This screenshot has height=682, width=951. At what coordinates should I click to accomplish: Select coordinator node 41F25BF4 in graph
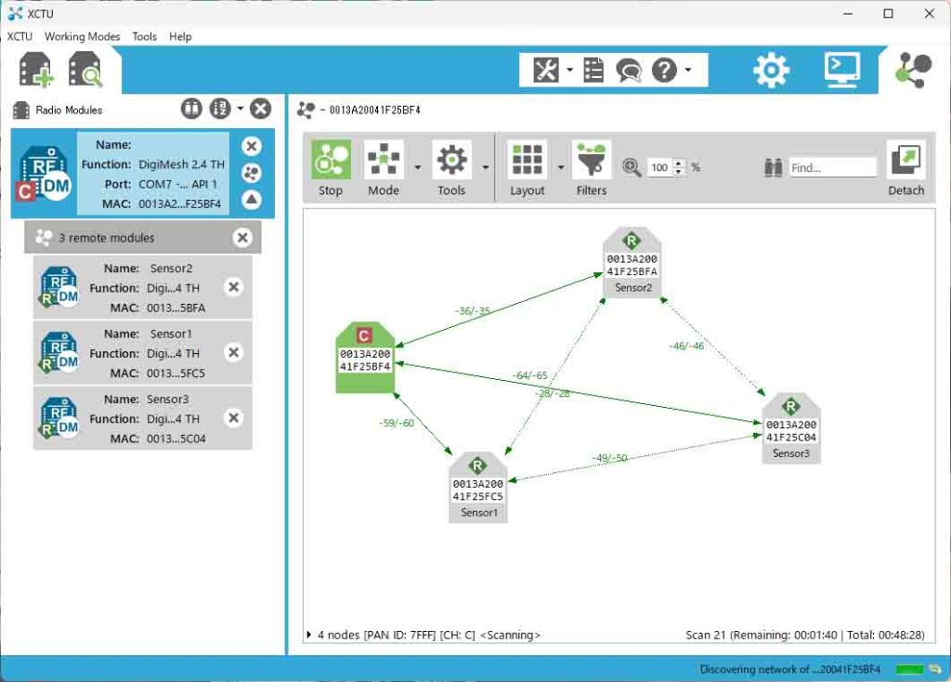tap(365, 358)
